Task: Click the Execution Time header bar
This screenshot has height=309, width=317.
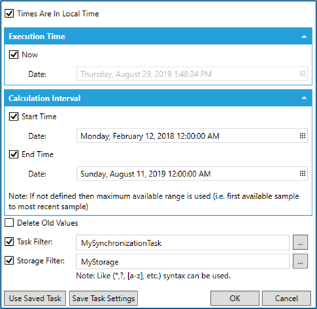Action: pos(158,36)
